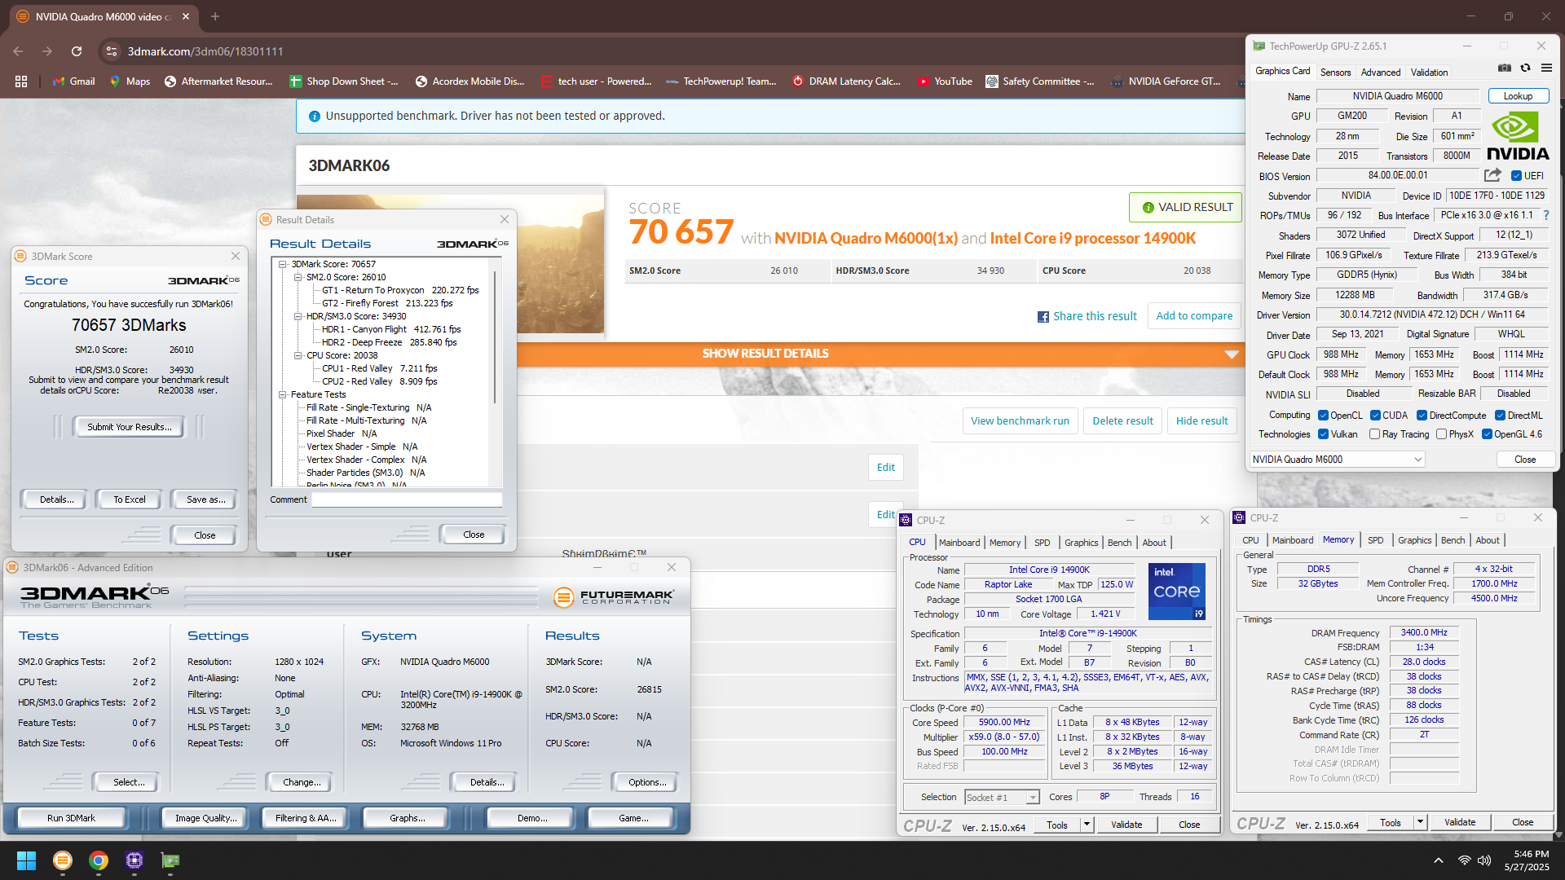
Task: Toggle the UEFI checkbox in GPU-Z
Action: coord(1516,176)
